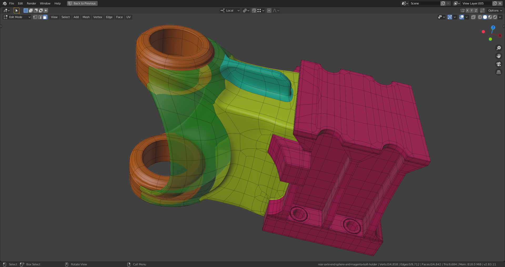Screen dimensions: 505x267
Task: Toggle X-ray view
Action: pyautogui.click(x=473, y=17)
